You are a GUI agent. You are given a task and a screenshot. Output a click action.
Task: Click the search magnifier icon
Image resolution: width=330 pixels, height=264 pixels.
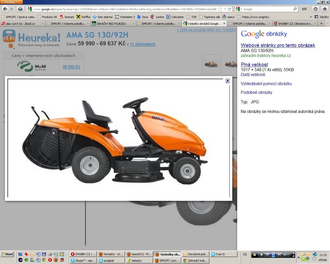pos(295,9)
